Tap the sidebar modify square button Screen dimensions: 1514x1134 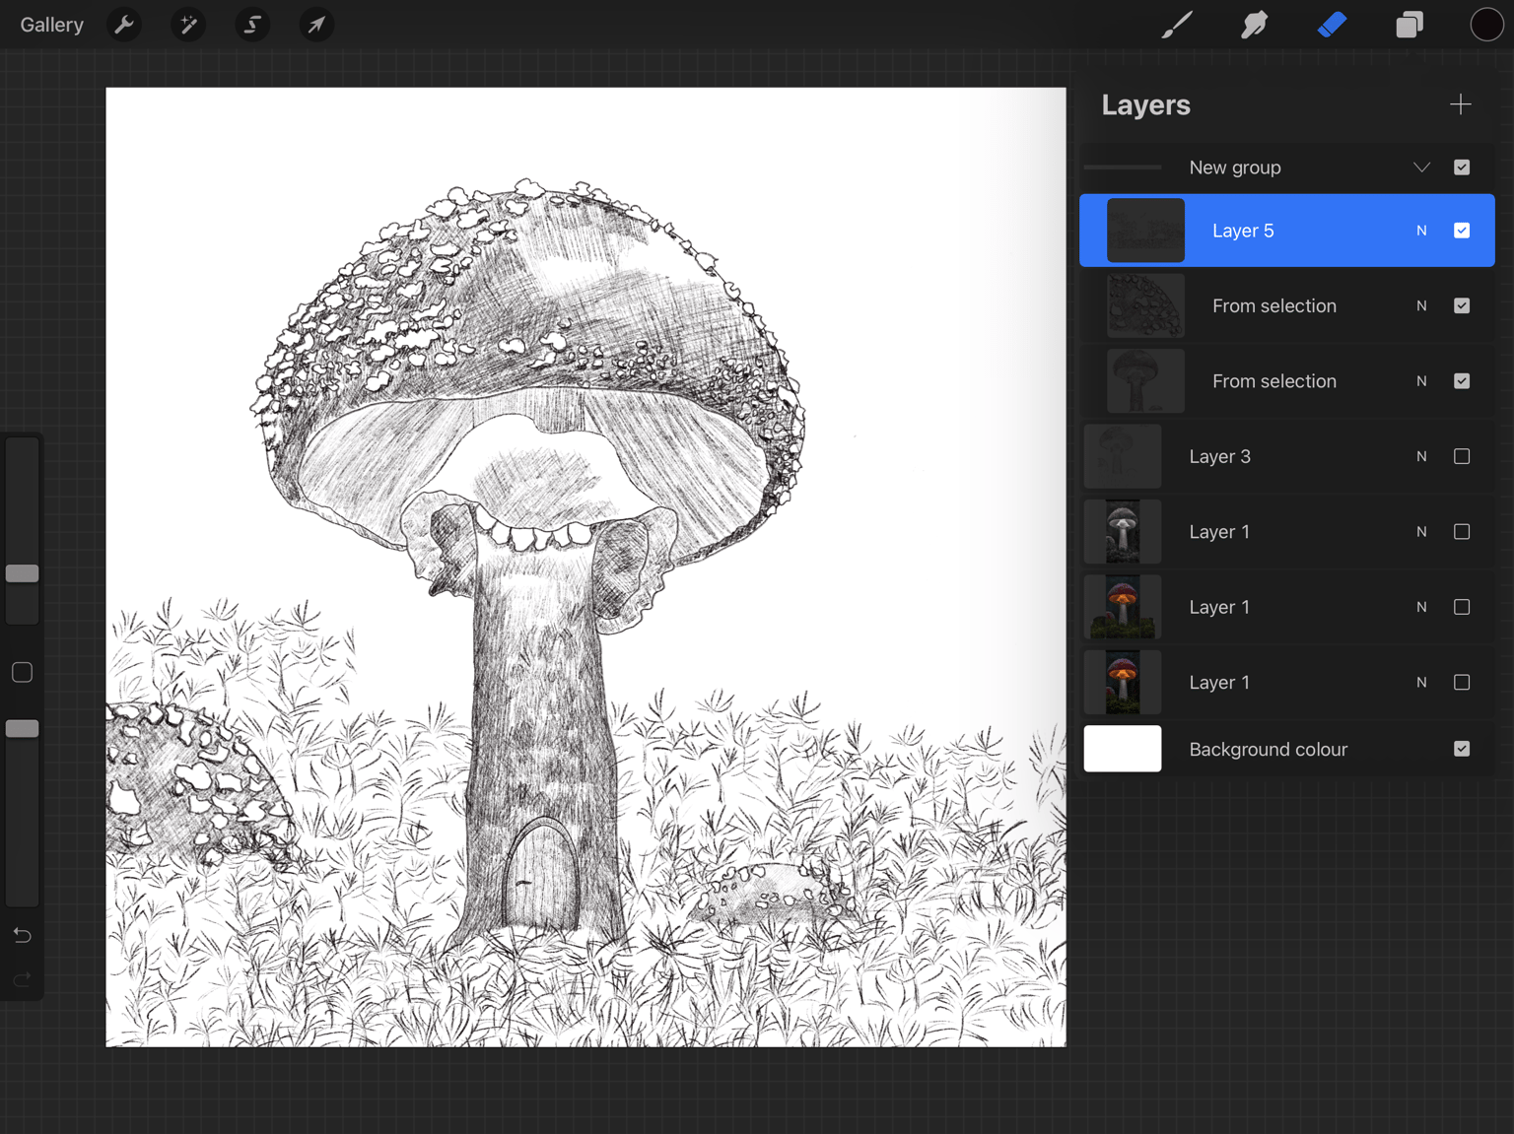point(22,672)
